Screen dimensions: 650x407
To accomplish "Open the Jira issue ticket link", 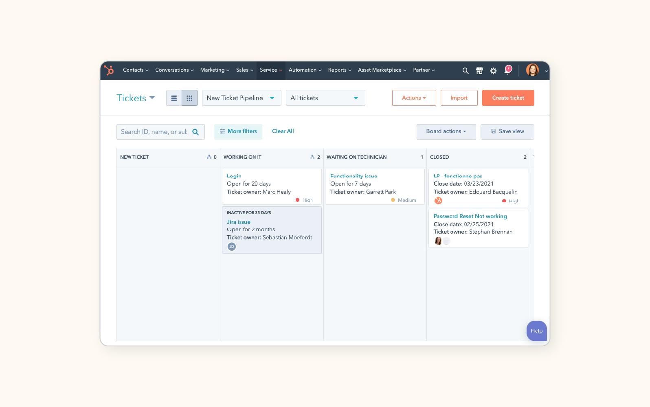I will (x=239, y=222).
